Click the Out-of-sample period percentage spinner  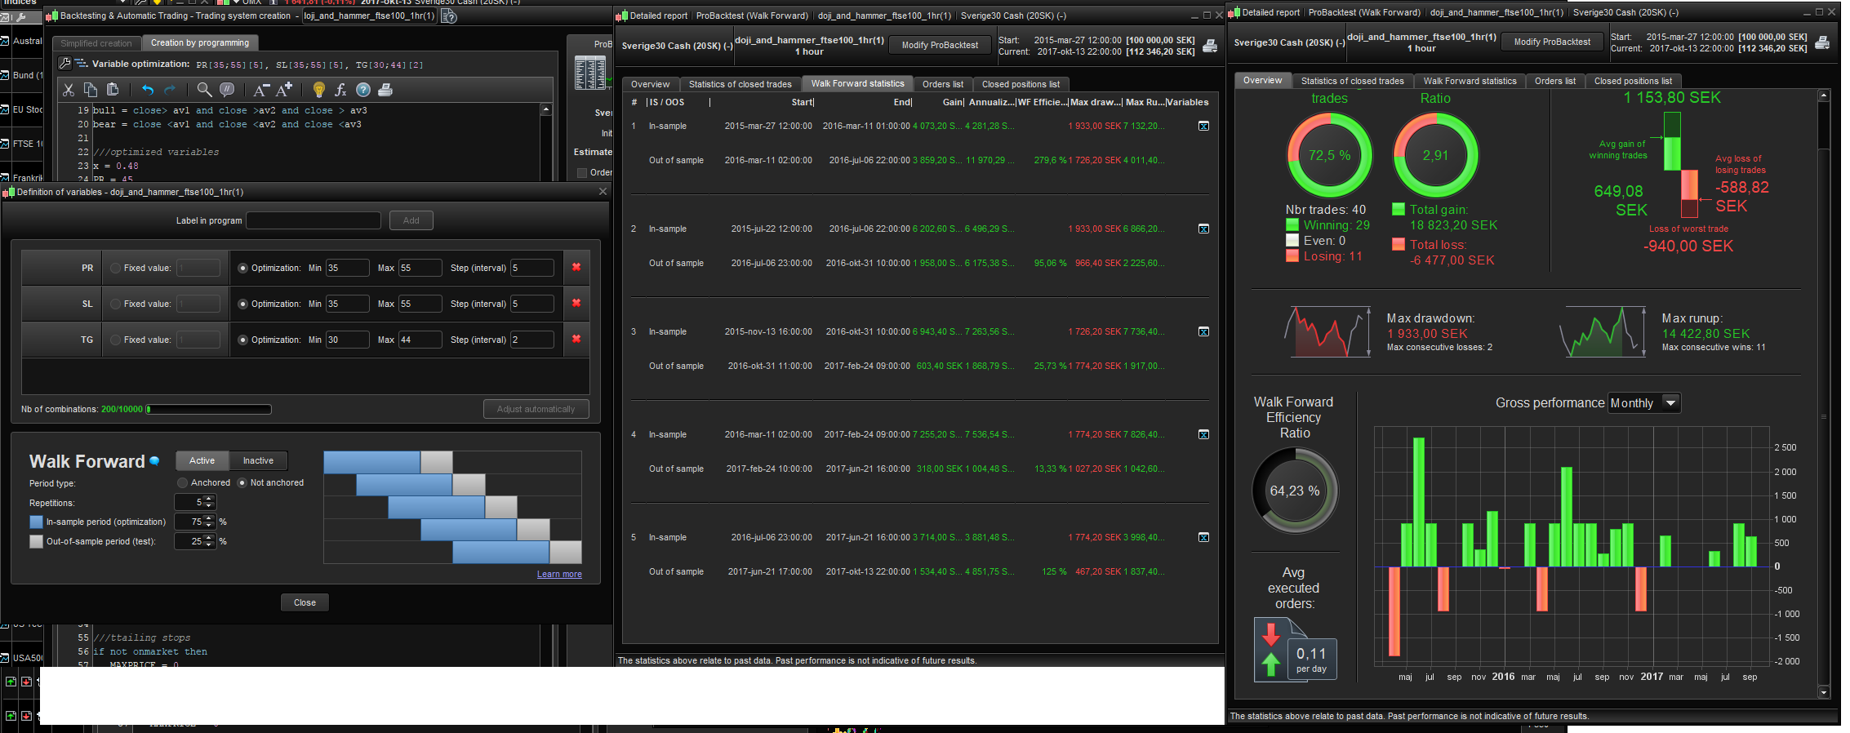pos(209,540)
